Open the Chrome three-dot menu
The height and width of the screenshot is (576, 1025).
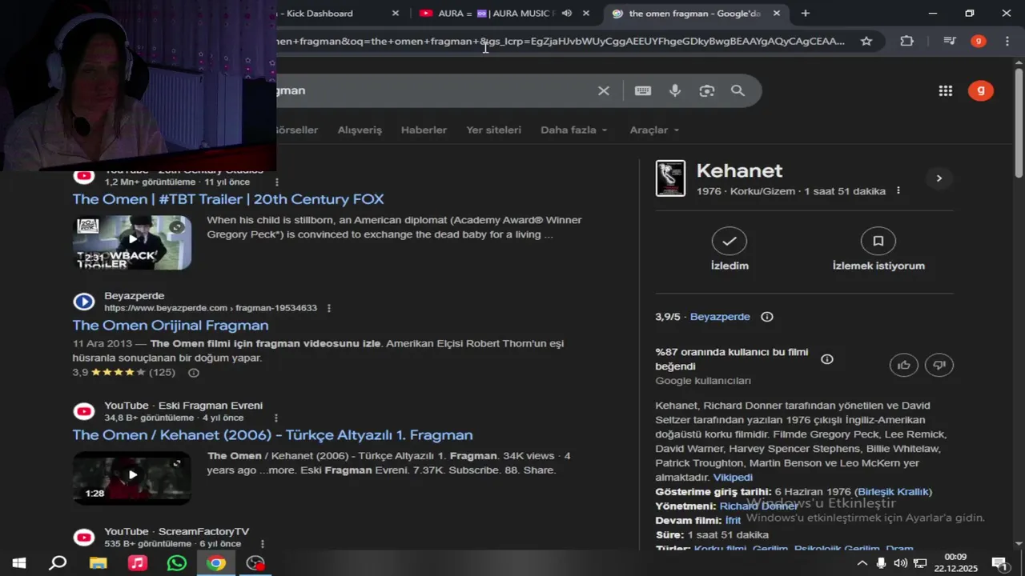(1007, 41)
